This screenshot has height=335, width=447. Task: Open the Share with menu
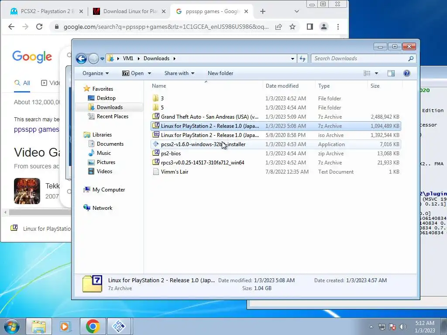(x=179, y=73)
